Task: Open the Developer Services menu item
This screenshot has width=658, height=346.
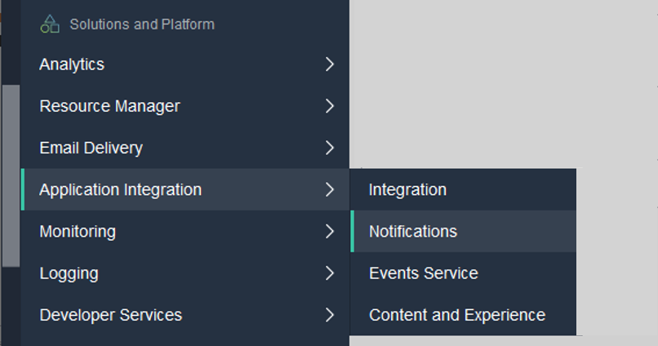Action: 110,315
